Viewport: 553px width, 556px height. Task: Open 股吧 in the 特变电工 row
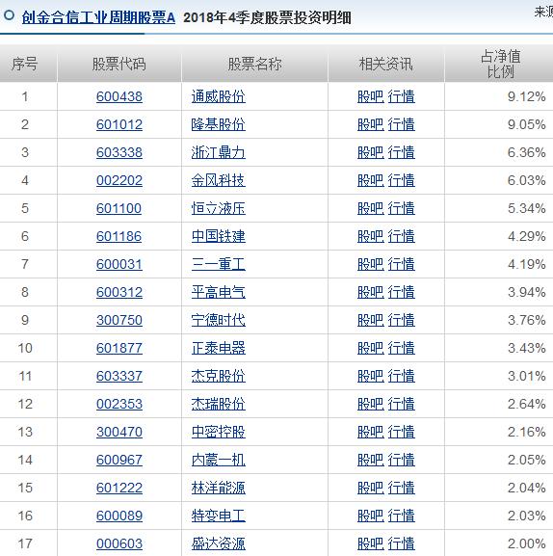[x=371, y=516]
